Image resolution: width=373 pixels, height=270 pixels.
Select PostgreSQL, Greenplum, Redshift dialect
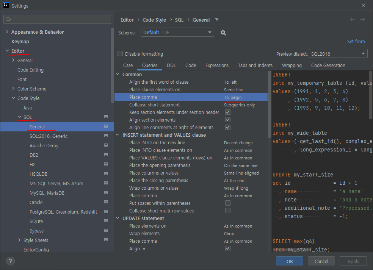[63, 212]
